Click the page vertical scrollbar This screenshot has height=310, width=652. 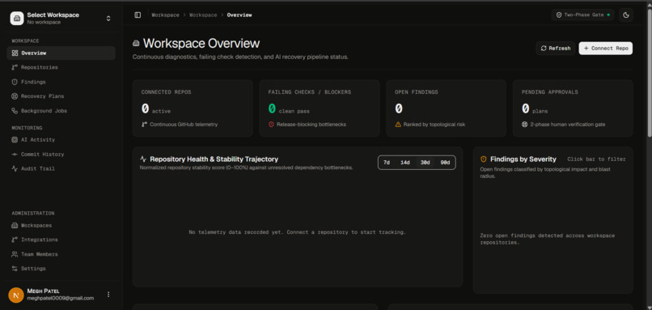coord(650,73)
